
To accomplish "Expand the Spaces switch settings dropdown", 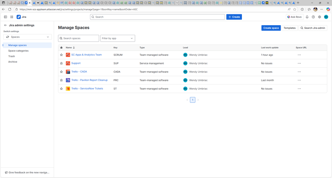I will point(28,37).
